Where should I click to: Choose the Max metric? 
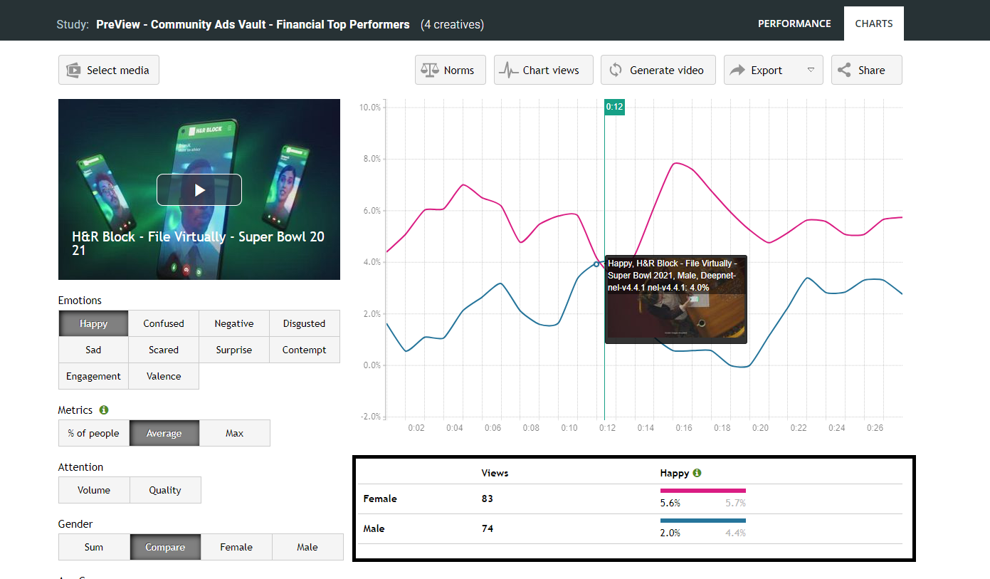(x=234, y=433)
